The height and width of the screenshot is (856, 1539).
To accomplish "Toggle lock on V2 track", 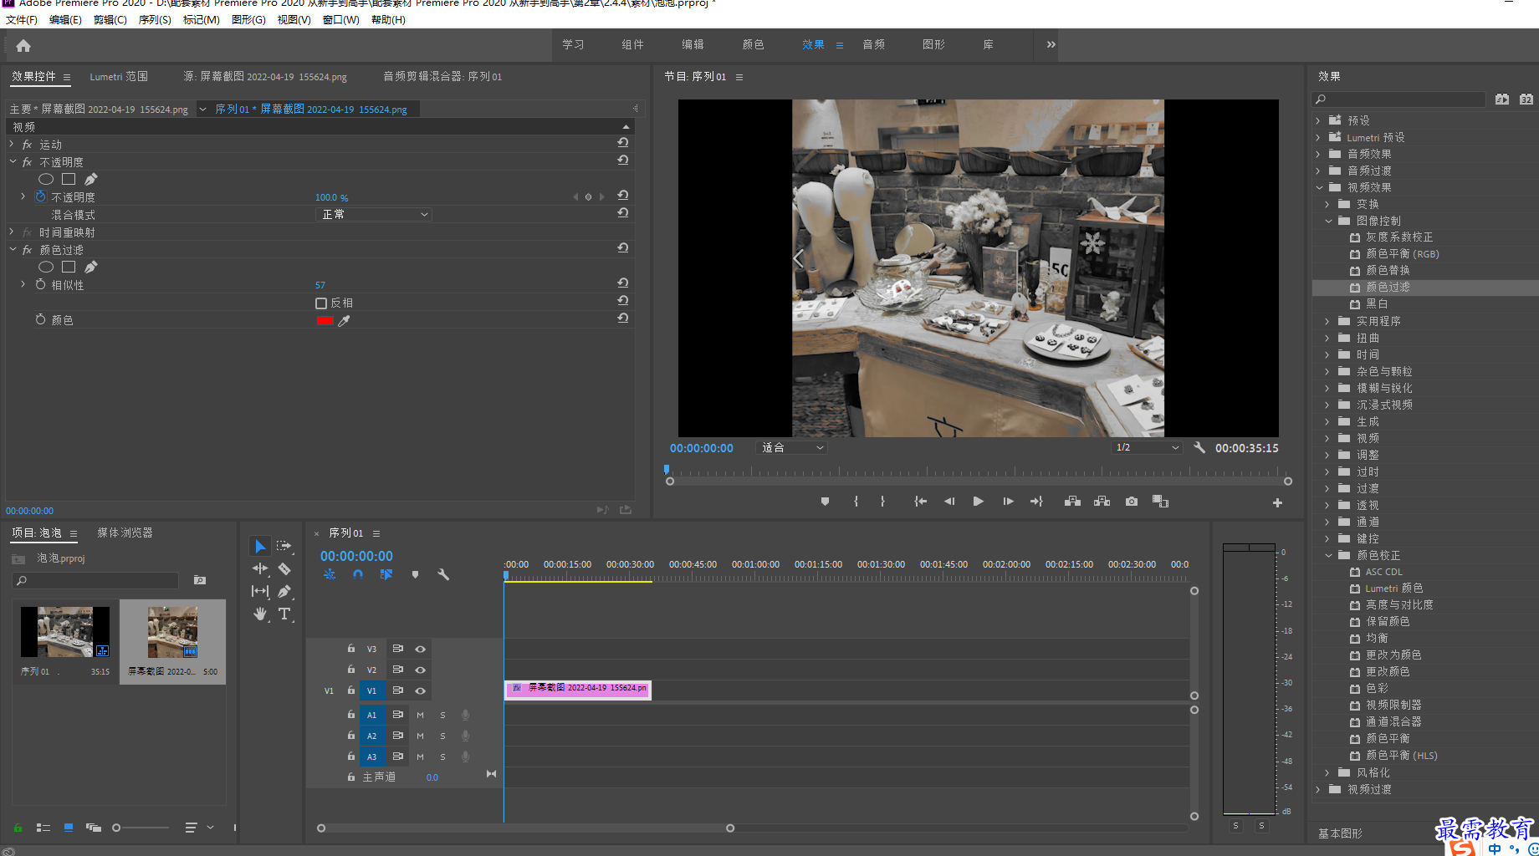I will pos(351,669).
